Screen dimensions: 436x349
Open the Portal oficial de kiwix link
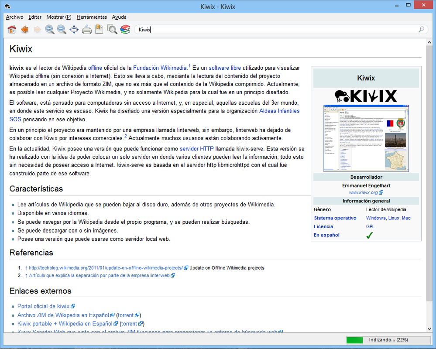coord(43,306)
